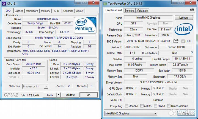Open the Intel(R) HD Graphics adapter dropdown
Screen dimensions: 198x119
click(x=131, y=113)
